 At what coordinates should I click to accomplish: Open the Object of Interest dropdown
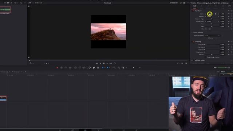click(x=212, y=36)
